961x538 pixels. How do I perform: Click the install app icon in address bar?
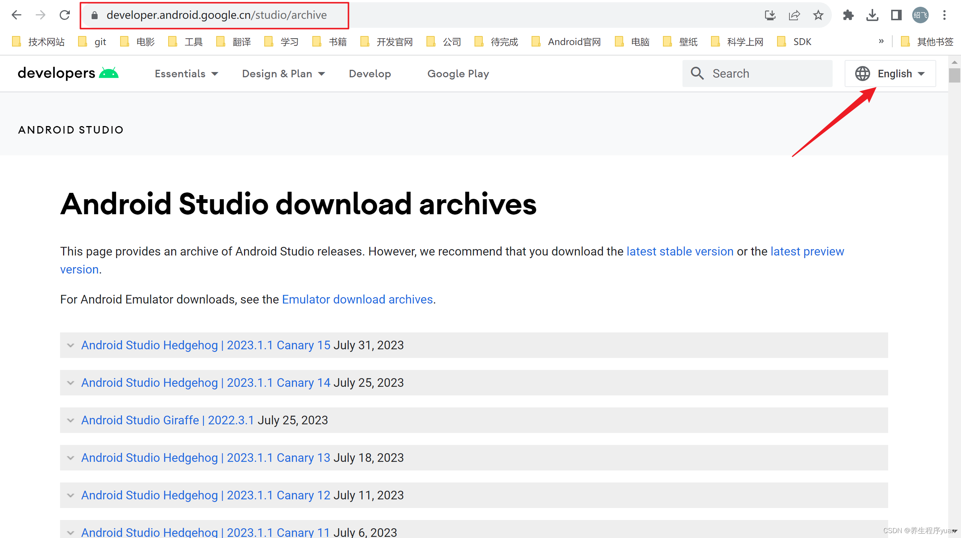click(770, 15)
